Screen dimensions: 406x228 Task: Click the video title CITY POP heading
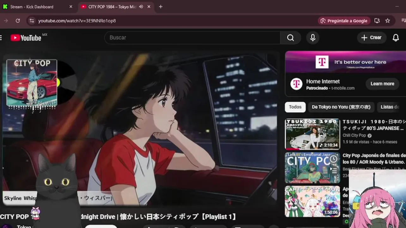coord(118,217)
